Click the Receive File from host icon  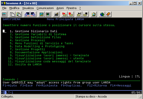tap(33, 14)
